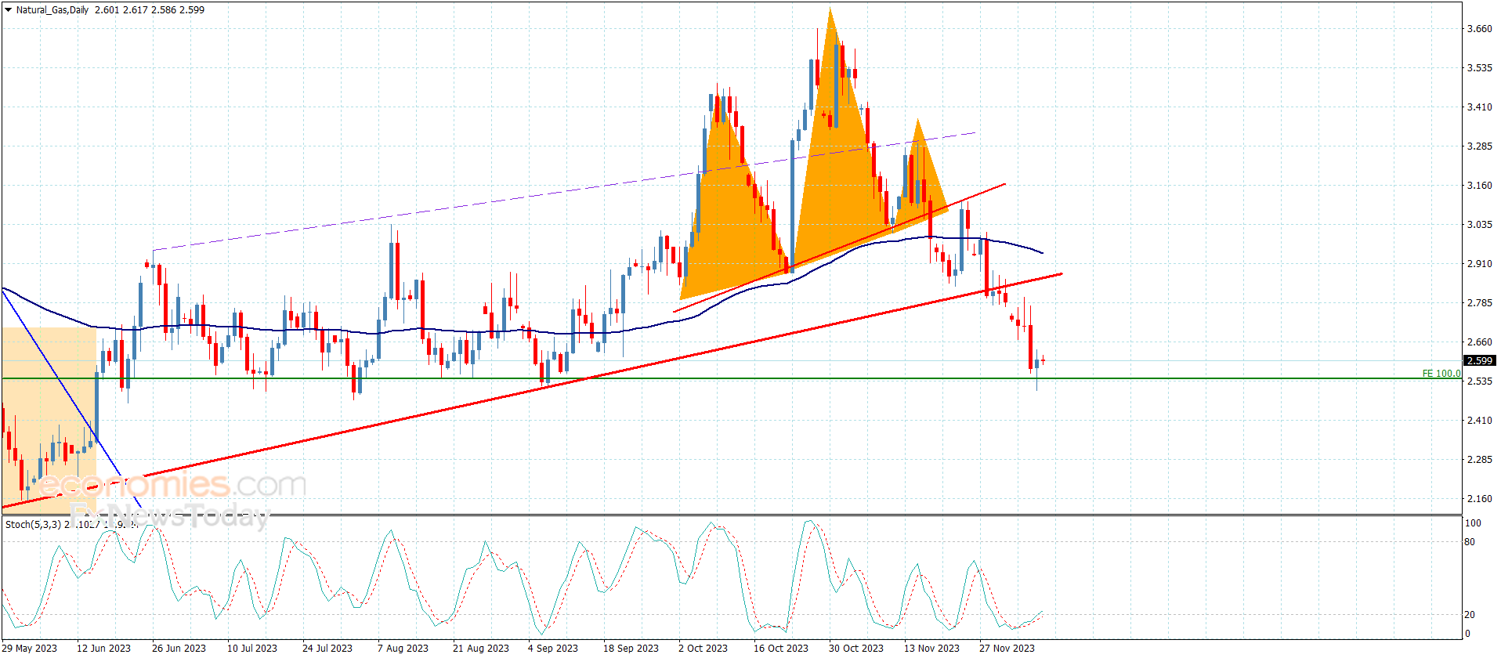Click the 2 Oct 2023 date label
The width and height of the screenshot is (1501, 658).
pos(703,648)
